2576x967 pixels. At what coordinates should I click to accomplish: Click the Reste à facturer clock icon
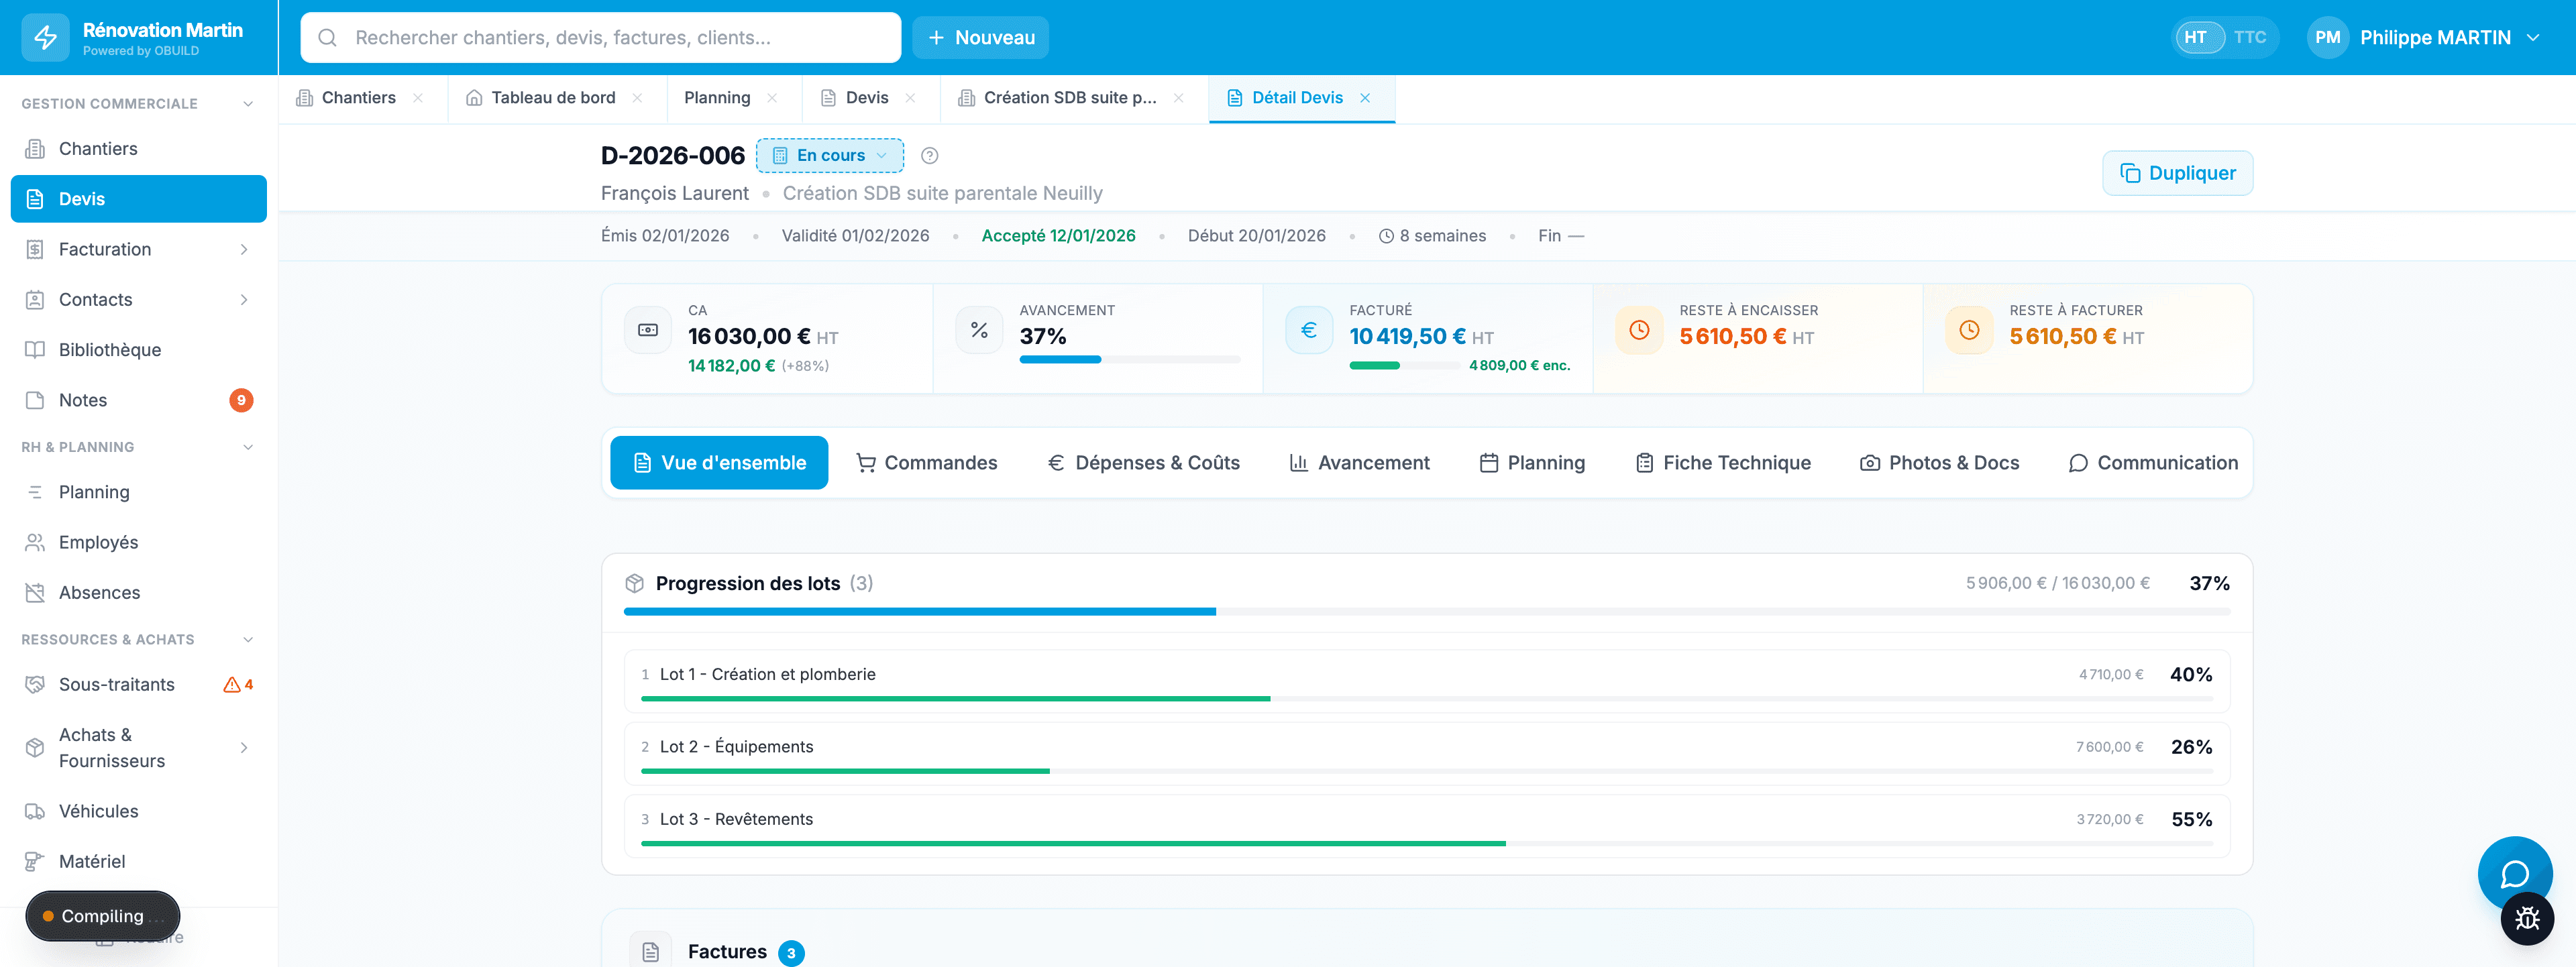tap(1969, 330)
